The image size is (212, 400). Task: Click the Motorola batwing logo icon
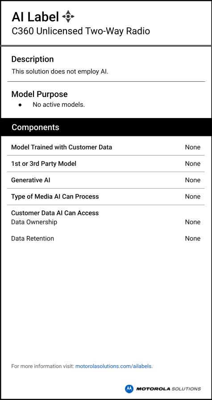click(x=129, y=389)
